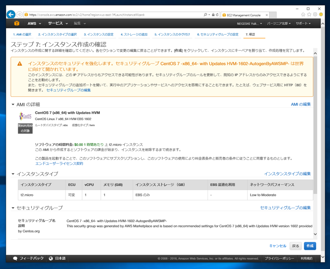
Task: Go to step 3. インスタンスの設定
Action: tap(99, 34)
